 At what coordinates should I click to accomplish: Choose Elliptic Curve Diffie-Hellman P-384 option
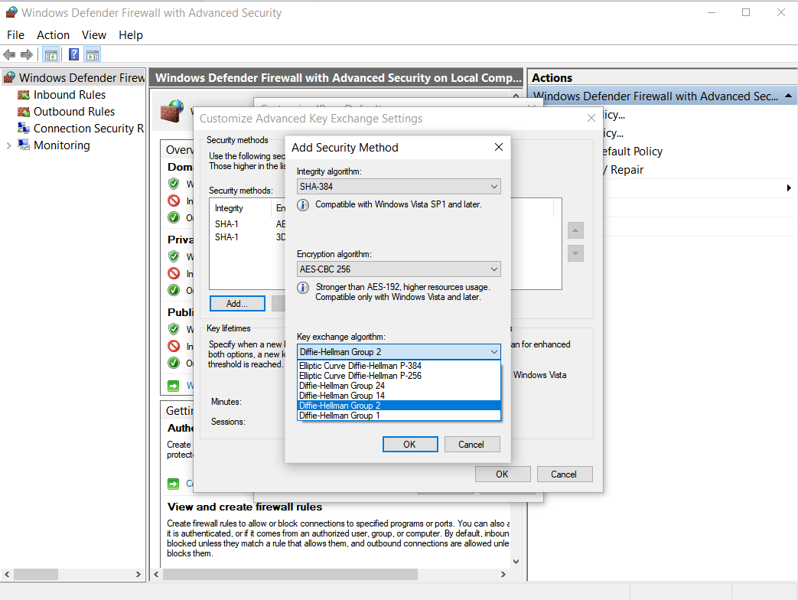point(399,365)
